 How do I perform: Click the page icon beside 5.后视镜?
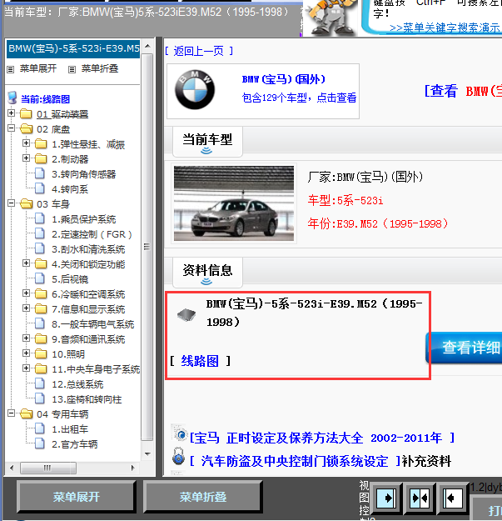pos(40,278)
